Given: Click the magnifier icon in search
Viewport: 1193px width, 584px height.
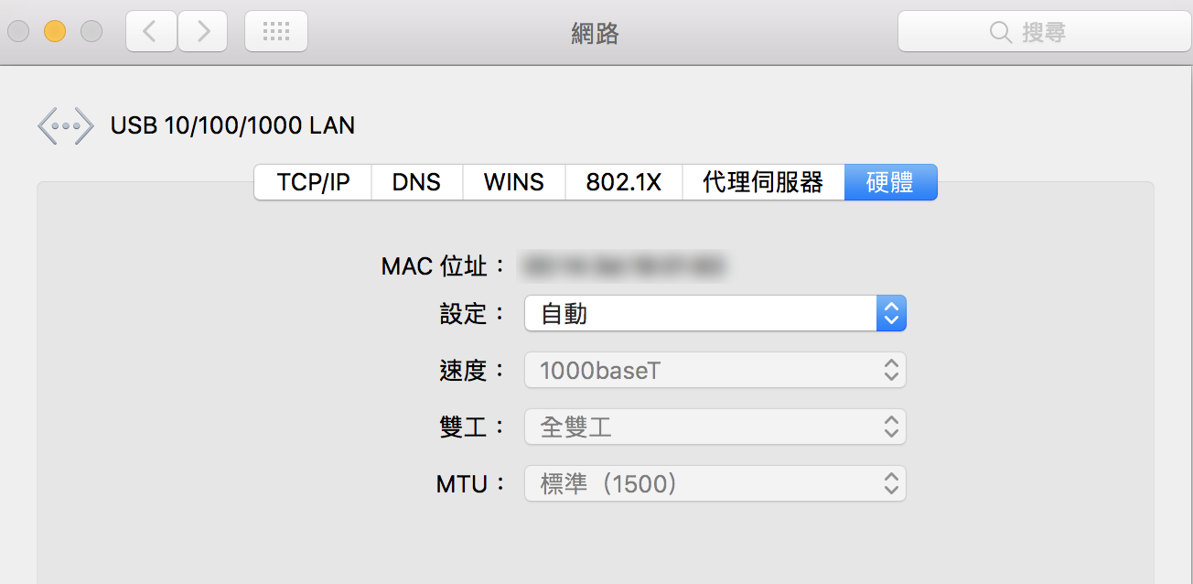Looking at the screenshot, I should (1001, 33).
